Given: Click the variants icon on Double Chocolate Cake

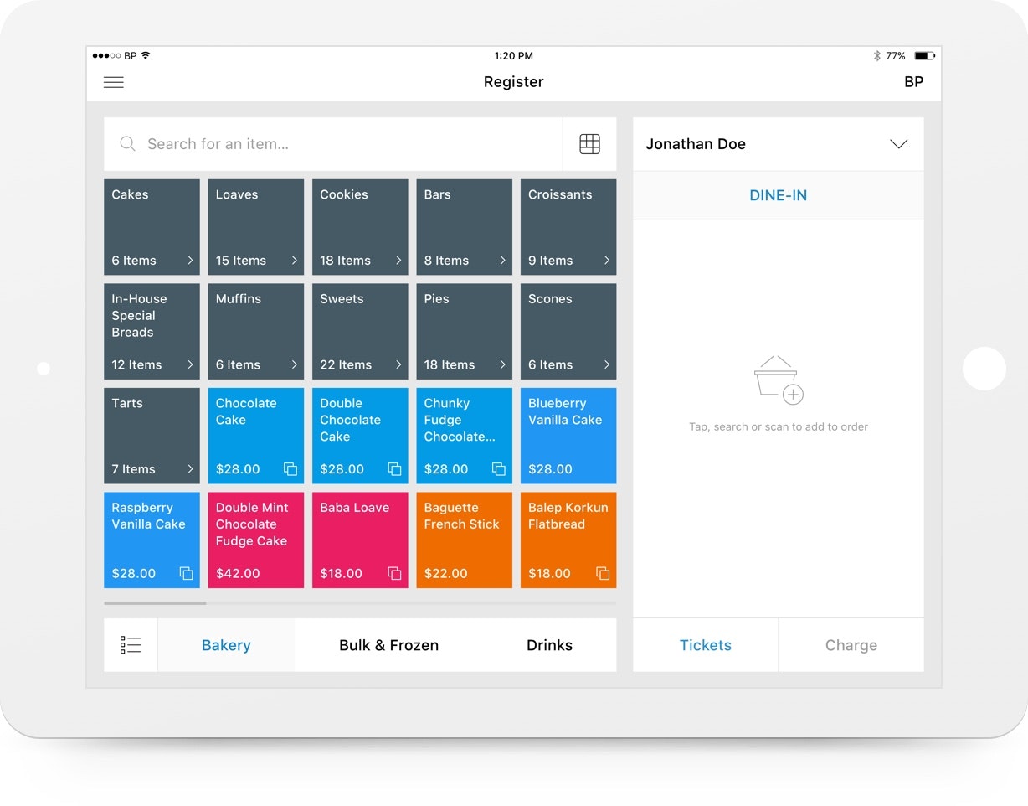Looking at the screenshot, I should point(394,469).
